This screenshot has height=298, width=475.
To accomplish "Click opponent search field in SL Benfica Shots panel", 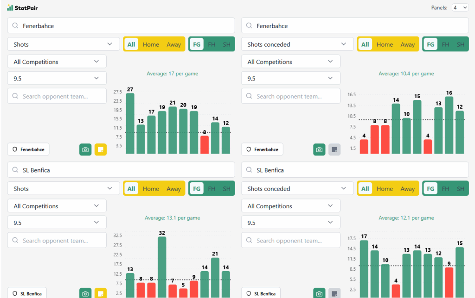I will [x=57, y=240].
